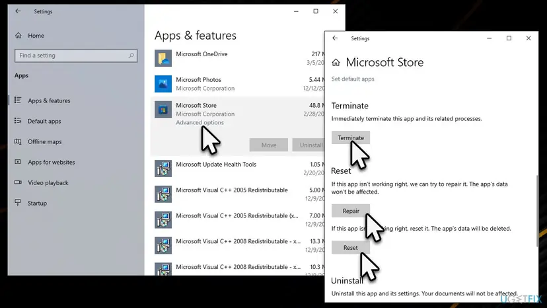Viewport: 547px width, 308px height.
Task: Minimize the Apps & features Settings window
Action: coord(296,11)
